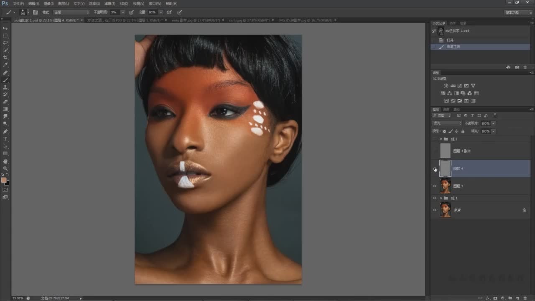Image resolution: width=535 pixels, height=301 pixels.
Task: Select the Move tool
Action: pyautogui.click(x=5, y=28)
